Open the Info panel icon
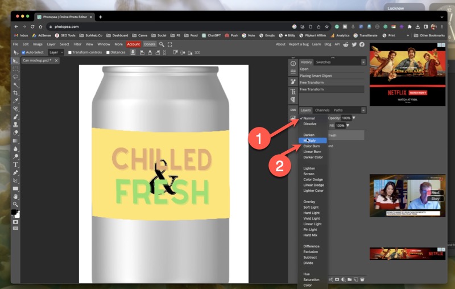Screen dimensions: 455x289 coord(293,64)
